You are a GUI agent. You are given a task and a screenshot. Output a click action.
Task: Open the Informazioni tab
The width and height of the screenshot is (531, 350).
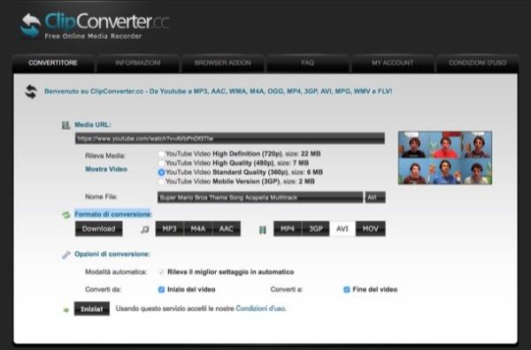pyautogui.click(x=138, y=64)
